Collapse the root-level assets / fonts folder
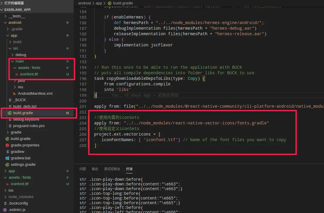The height and width of the screenshot is (213, 324). (20, 177)
